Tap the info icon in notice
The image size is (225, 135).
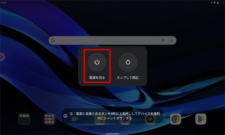point(65,116)
